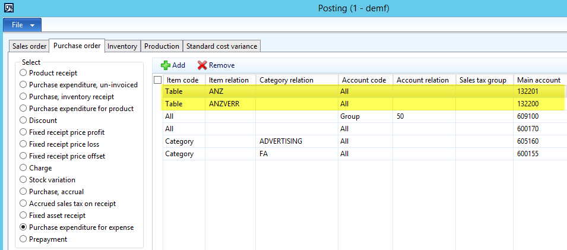
Task: Select the ANZVERR item relation cell
Action: pos(230,104)
